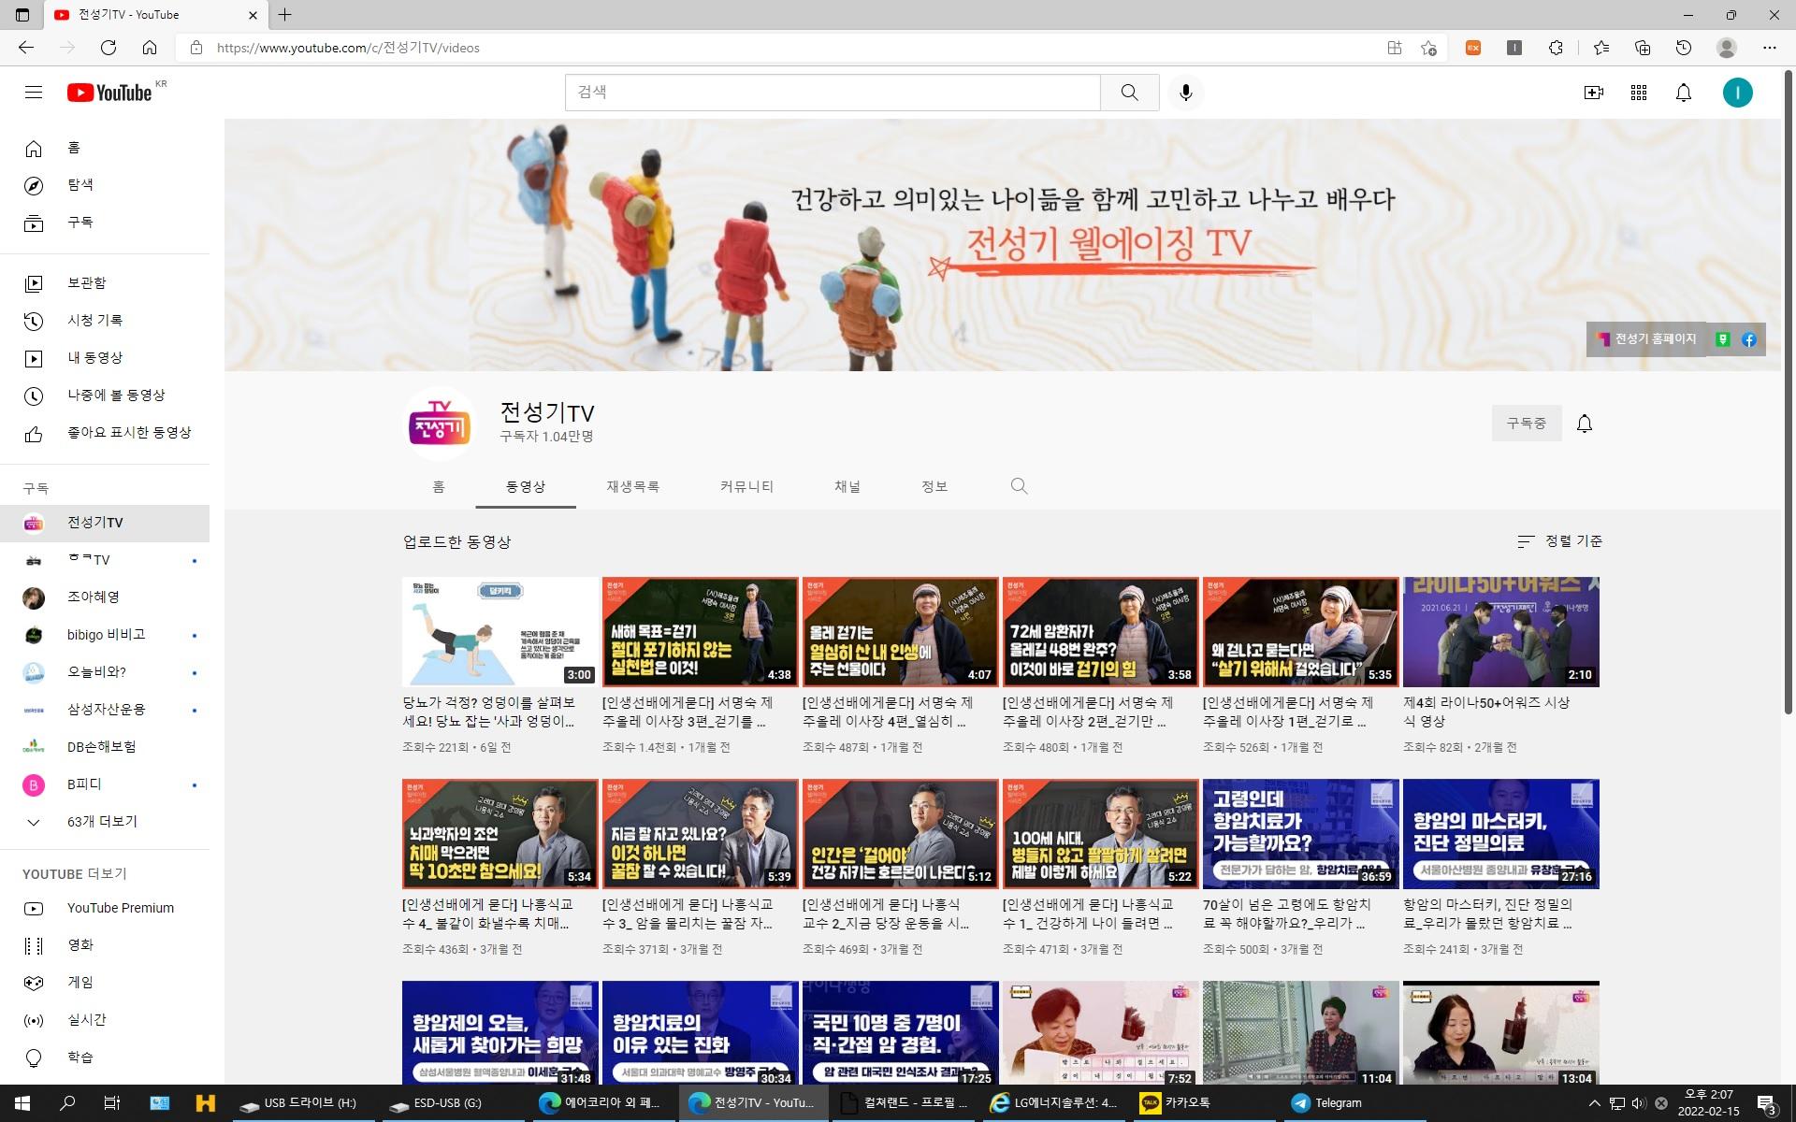Screen dimensions: 1796x1122
Task: Click browser refresh button
Action: point(109,48)
